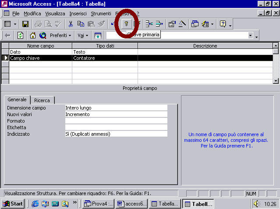Switch to the Ricerca tab
Image resolution: width=280 pixels, height=209 pixels.
(42, 100)
